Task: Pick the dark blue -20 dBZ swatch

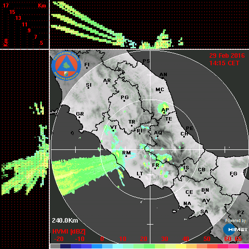Action: click(65, 246)
